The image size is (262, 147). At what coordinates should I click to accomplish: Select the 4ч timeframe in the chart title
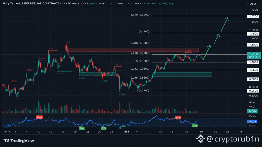tap(64, 3)
